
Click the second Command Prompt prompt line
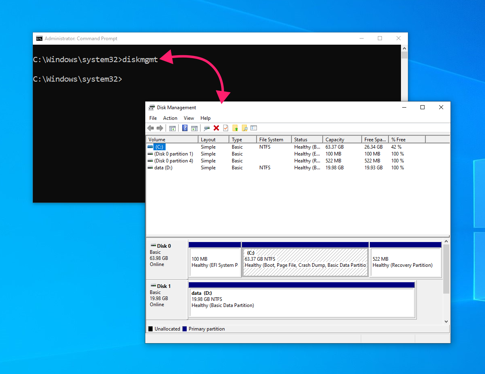(x=78, y=79)
